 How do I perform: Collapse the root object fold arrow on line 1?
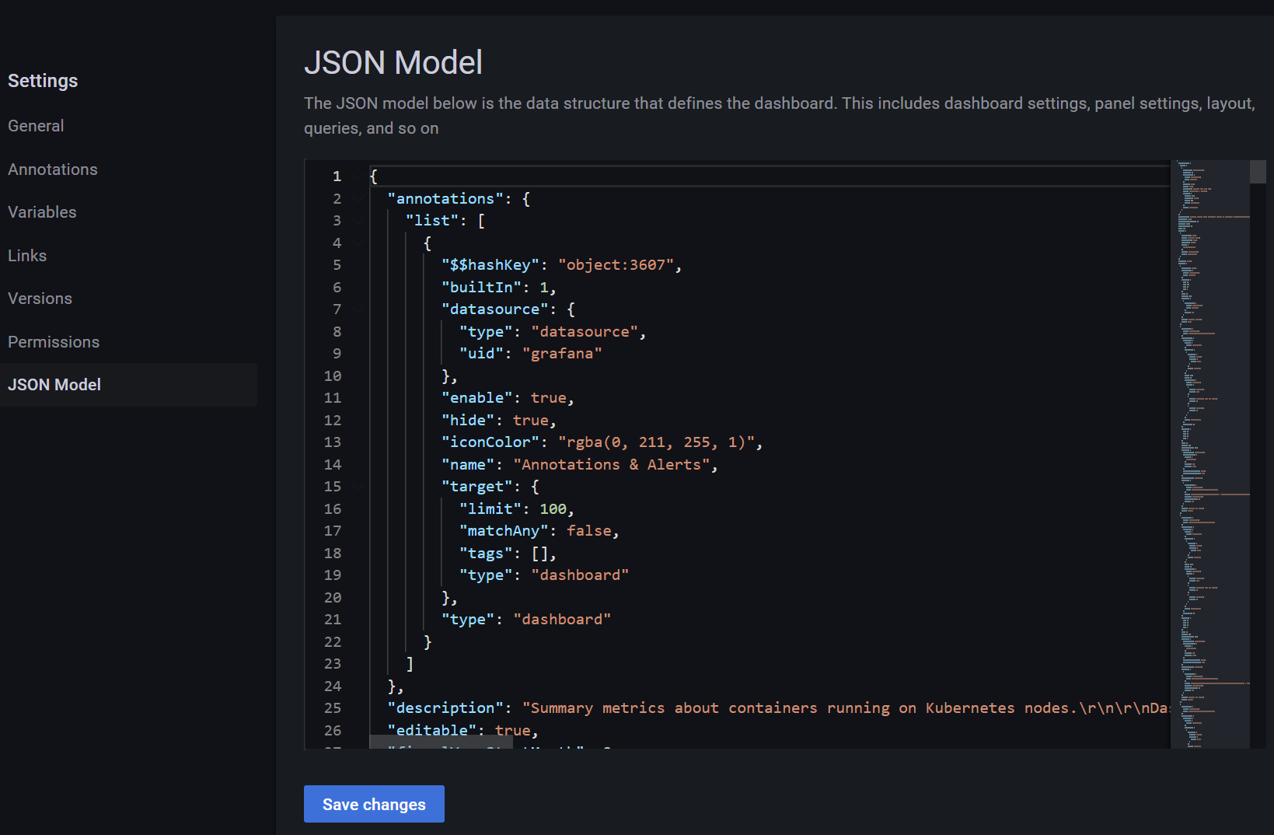[358, 176]
